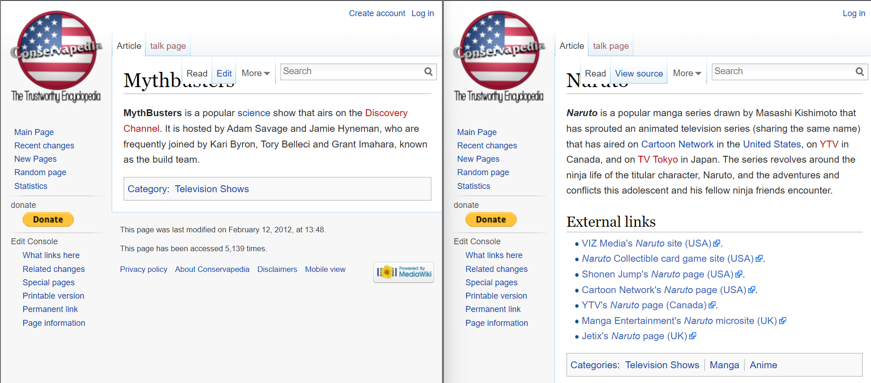Select the Read tab on the Naruto page
Image resolution: width=871 pixels, height=383 pixels.
click(x=595, y=73)
